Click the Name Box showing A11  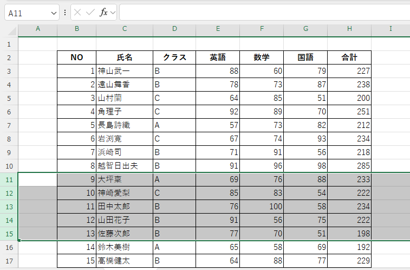32,12
